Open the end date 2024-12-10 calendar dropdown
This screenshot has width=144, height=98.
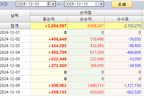101,4
